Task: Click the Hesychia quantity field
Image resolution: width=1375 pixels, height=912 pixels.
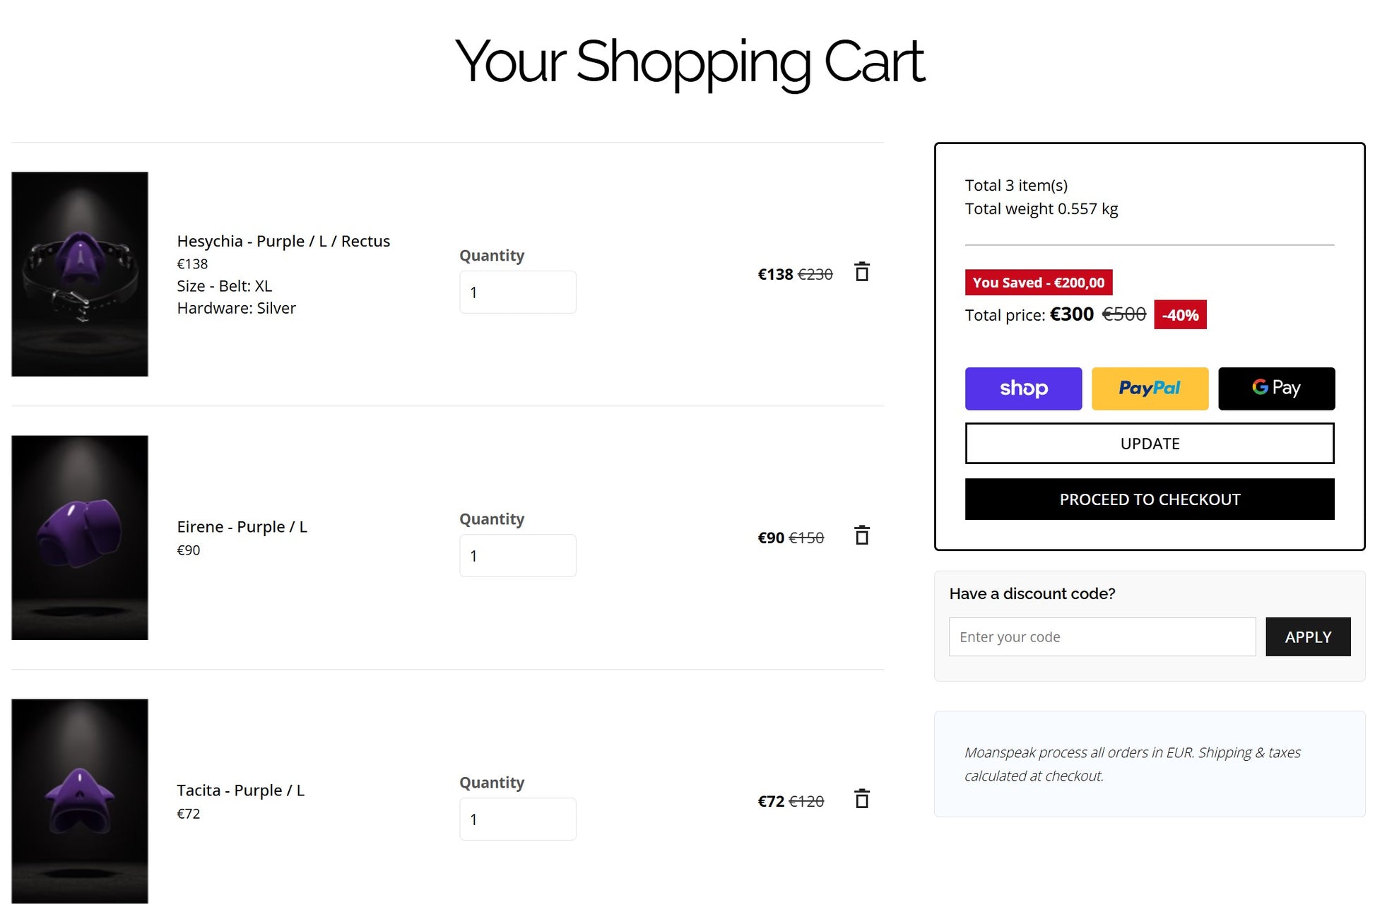Action: [517, 292]
